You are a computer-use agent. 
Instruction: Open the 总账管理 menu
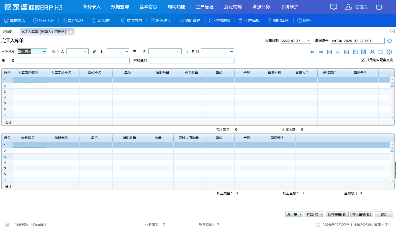[x=233, y=7]
